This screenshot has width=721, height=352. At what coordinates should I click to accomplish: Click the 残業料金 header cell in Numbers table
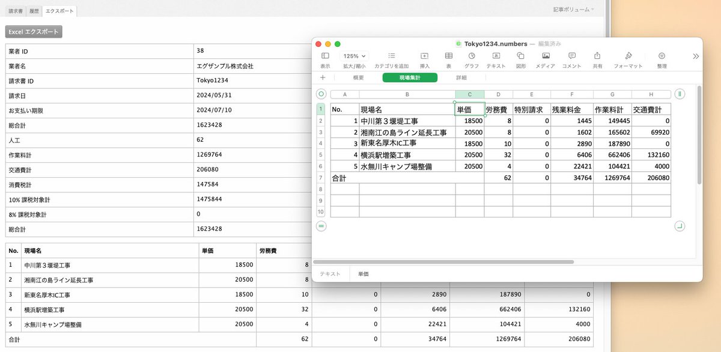571,109
